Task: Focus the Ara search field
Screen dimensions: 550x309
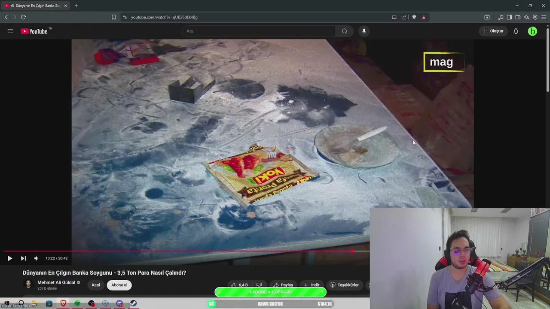Action: pos(259,31)
